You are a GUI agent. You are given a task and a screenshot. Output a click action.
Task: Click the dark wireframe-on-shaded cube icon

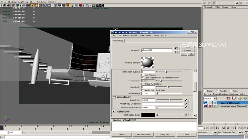click(x=64, y=5)
